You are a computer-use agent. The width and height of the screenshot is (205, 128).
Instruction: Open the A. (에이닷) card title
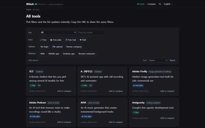click(86, 71)
